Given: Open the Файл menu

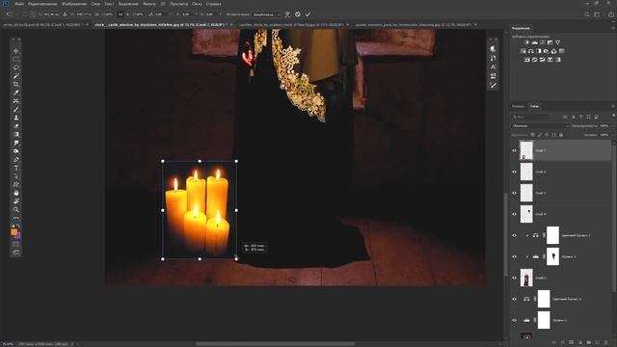Looking at the screenshot, I should pos(19,4).
